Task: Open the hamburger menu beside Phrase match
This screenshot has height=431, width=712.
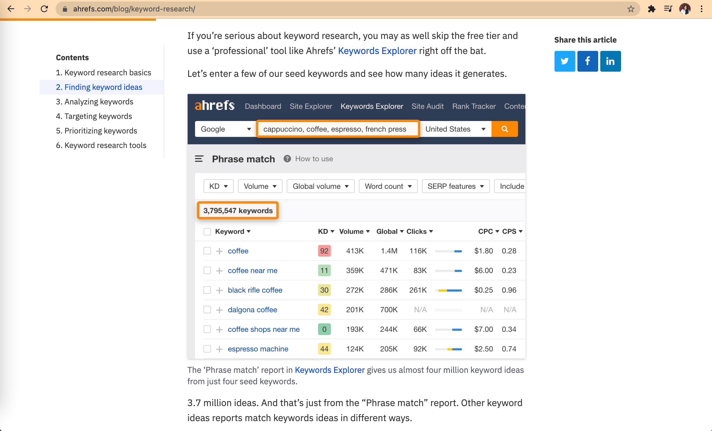Action: click(x=199, y=159)
